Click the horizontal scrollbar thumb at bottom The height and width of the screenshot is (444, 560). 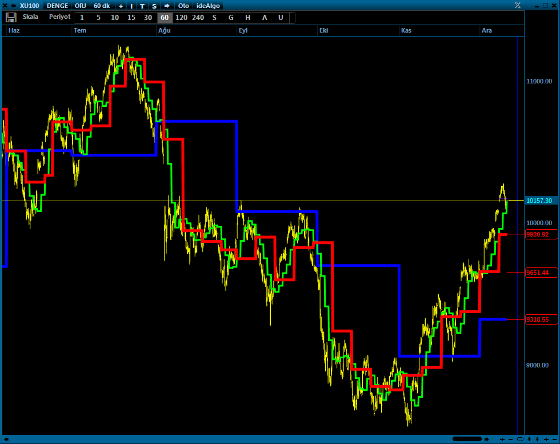click(x=467, y=439)
